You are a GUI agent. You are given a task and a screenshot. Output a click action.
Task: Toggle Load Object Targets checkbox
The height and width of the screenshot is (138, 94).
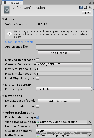[x=38, y=78]
